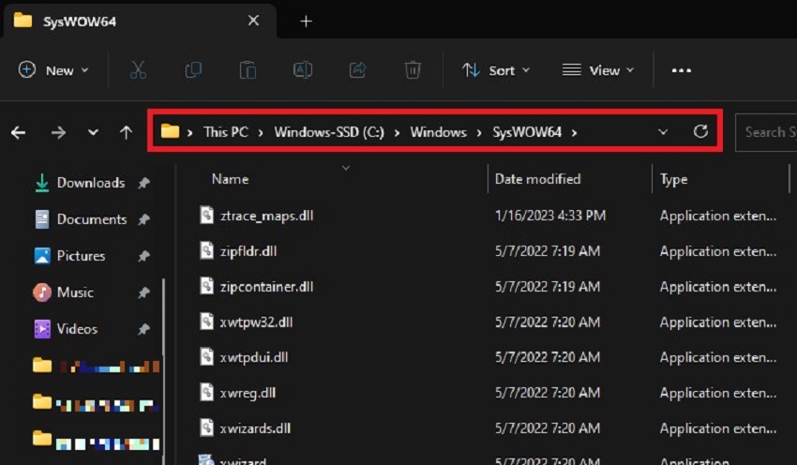Click the xwizards.dll file icon

tap(206, 427)
